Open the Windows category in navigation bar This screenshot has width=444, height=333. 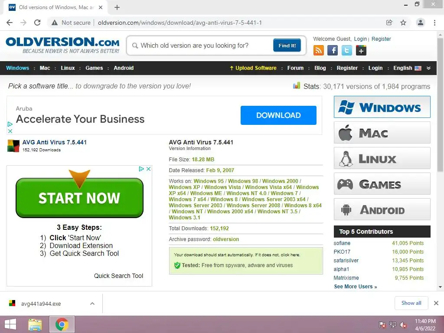pyautogui.click(x=17, y=68)
